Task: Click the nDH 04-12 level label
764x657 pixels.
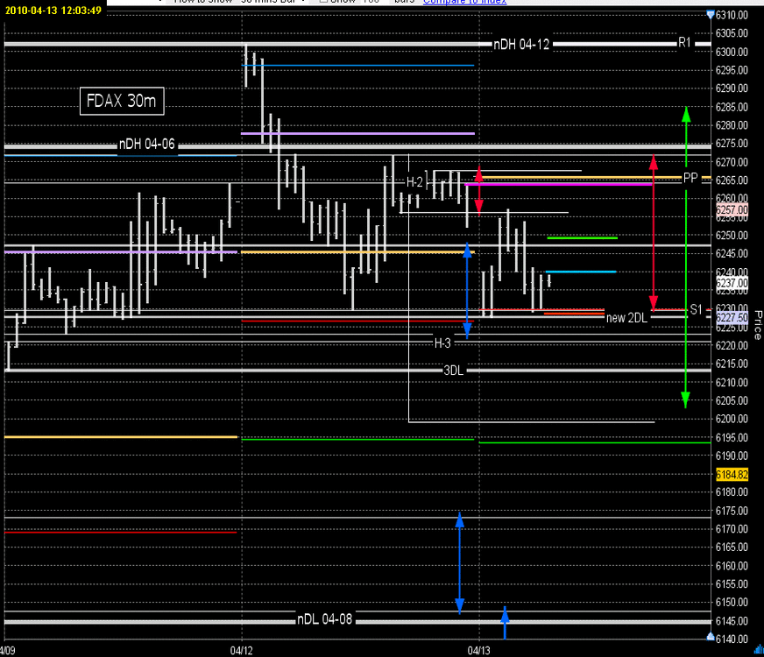Action: [521, 45]
